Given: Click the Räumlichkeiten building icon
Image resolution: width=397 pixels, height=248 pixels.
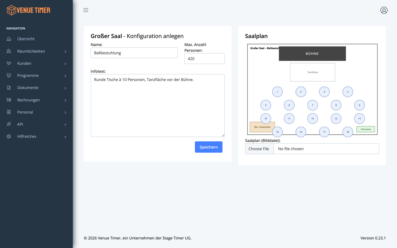Looking at the screenshot, I should (x=9, y=51).
